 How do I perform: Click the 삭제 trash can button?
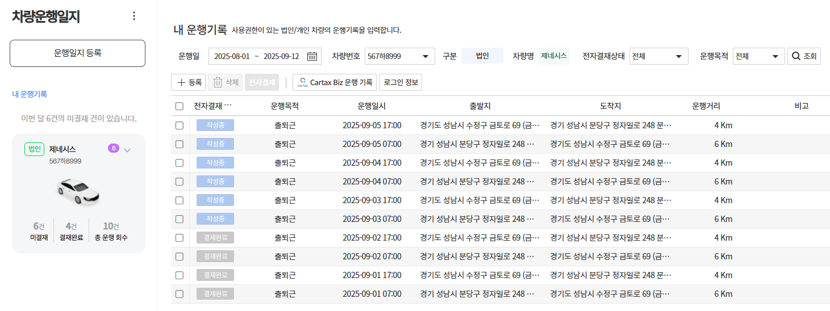(x=226, y=82)
